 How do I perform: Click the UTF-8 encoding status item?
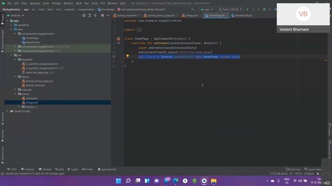[298, 174]
